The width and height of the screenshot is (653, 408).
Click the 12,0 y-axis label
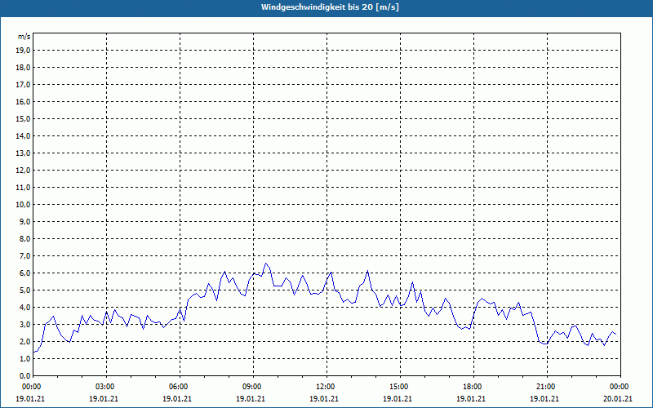[x=23, y=171]
